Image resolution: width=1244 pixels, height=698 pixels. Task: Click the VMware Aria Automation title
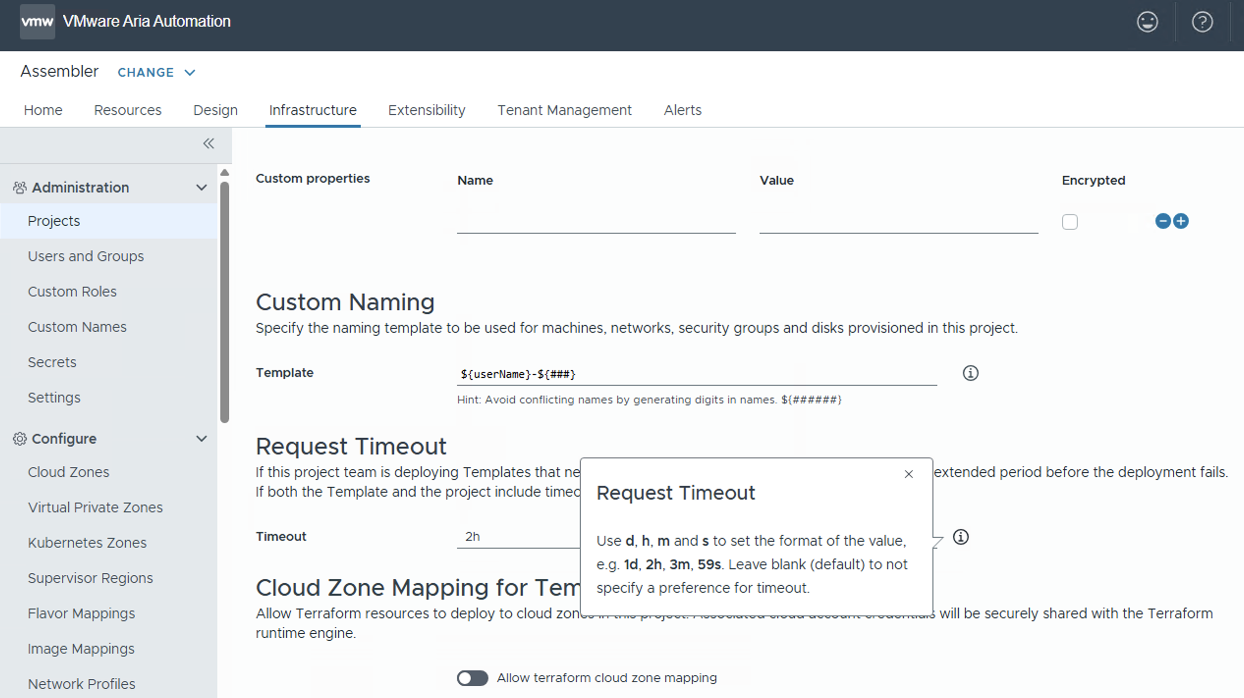(x=146, y=22)
